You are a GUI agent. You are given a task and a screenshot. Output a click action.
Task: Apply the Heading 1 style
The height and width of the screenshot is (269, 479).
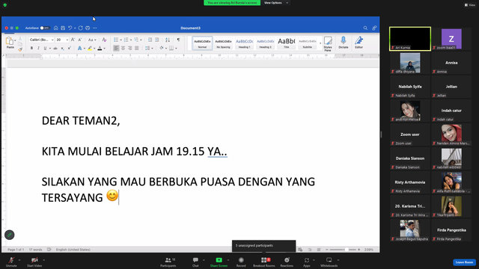[245, 43]
